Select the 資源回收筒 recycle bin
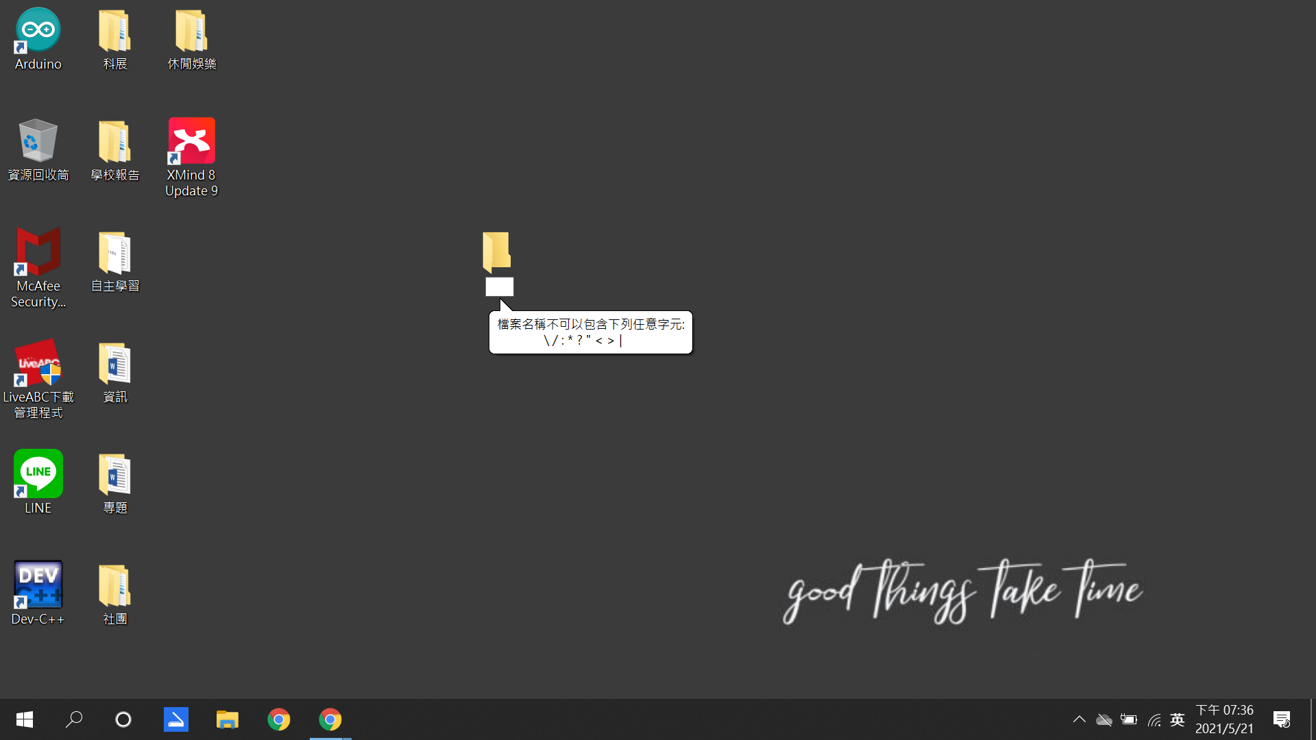Image resolution: width=1316 pixels, height=740 pixels. coord(38,142)
